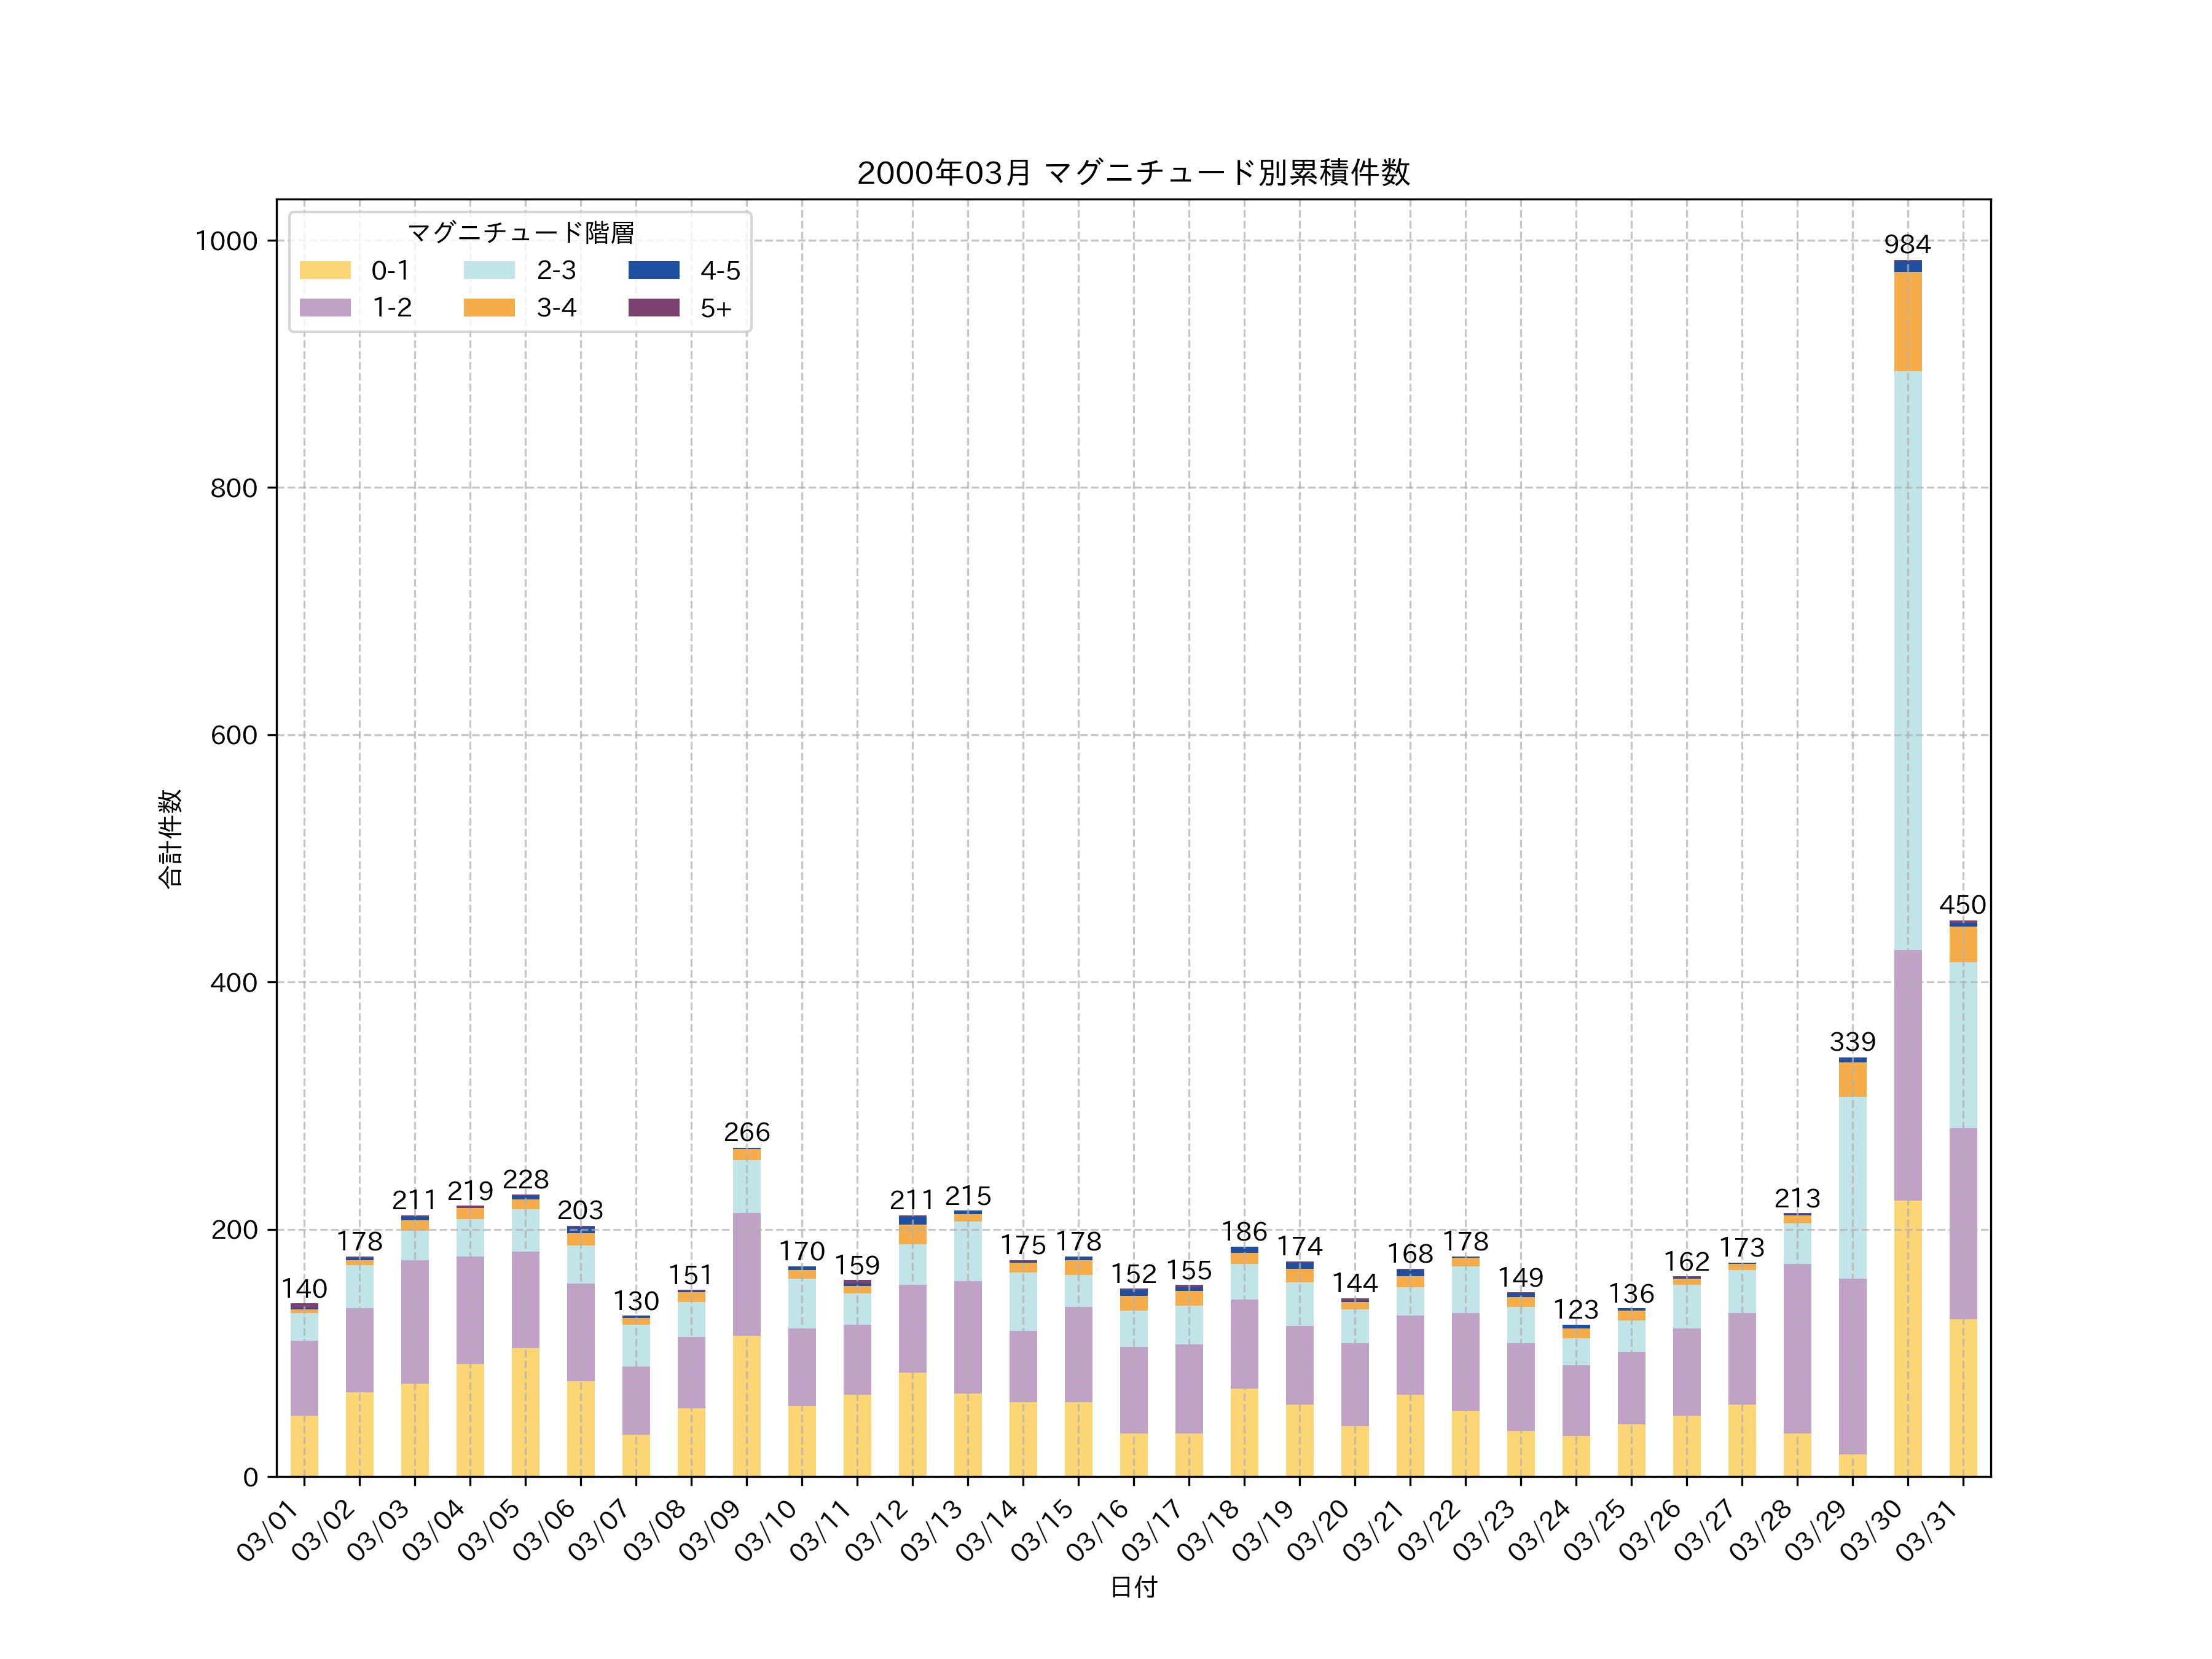Click the 339 label above 03/29 bar

(x=1852, y=1042)
